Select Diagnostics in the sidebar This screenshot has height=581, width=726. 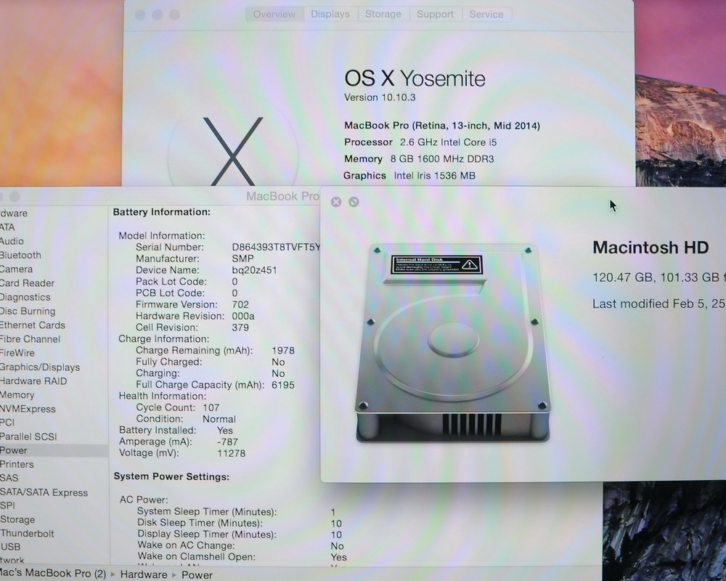(25, 297)
